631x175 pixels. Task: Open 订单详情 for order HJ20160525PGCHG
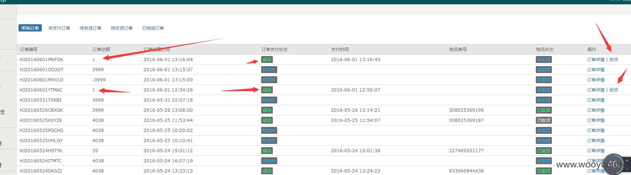click(x=596, y=131)
